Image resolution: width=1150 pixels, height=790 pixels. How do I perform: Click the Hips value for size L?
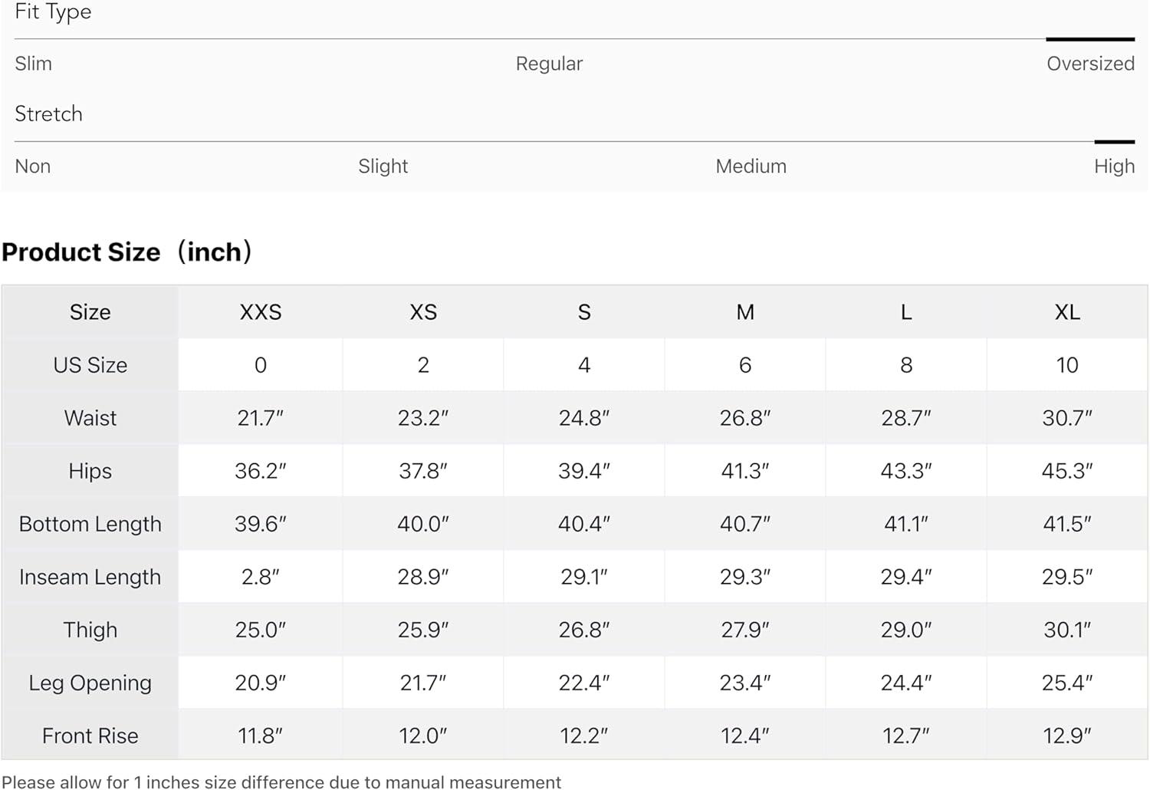coord(906,471)
